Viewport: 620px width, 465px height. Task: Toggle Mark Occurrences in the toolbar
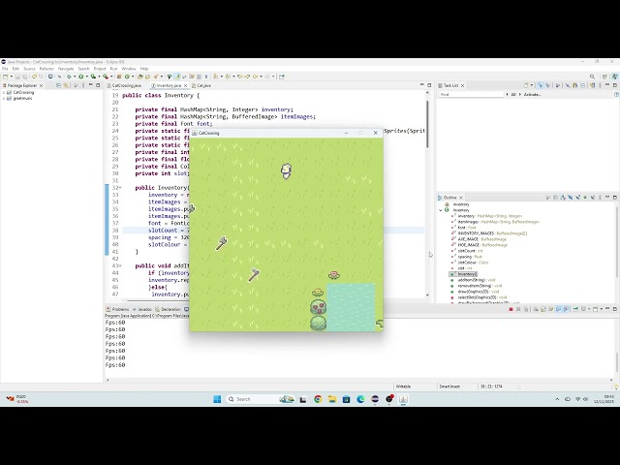point(177,77)
